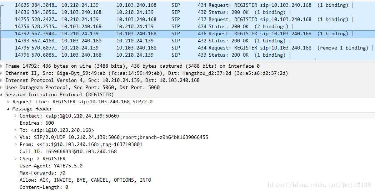This screenshot has width=375, height=192.
Task: Select the Allow methods line
Action: (x=85, y=180)
